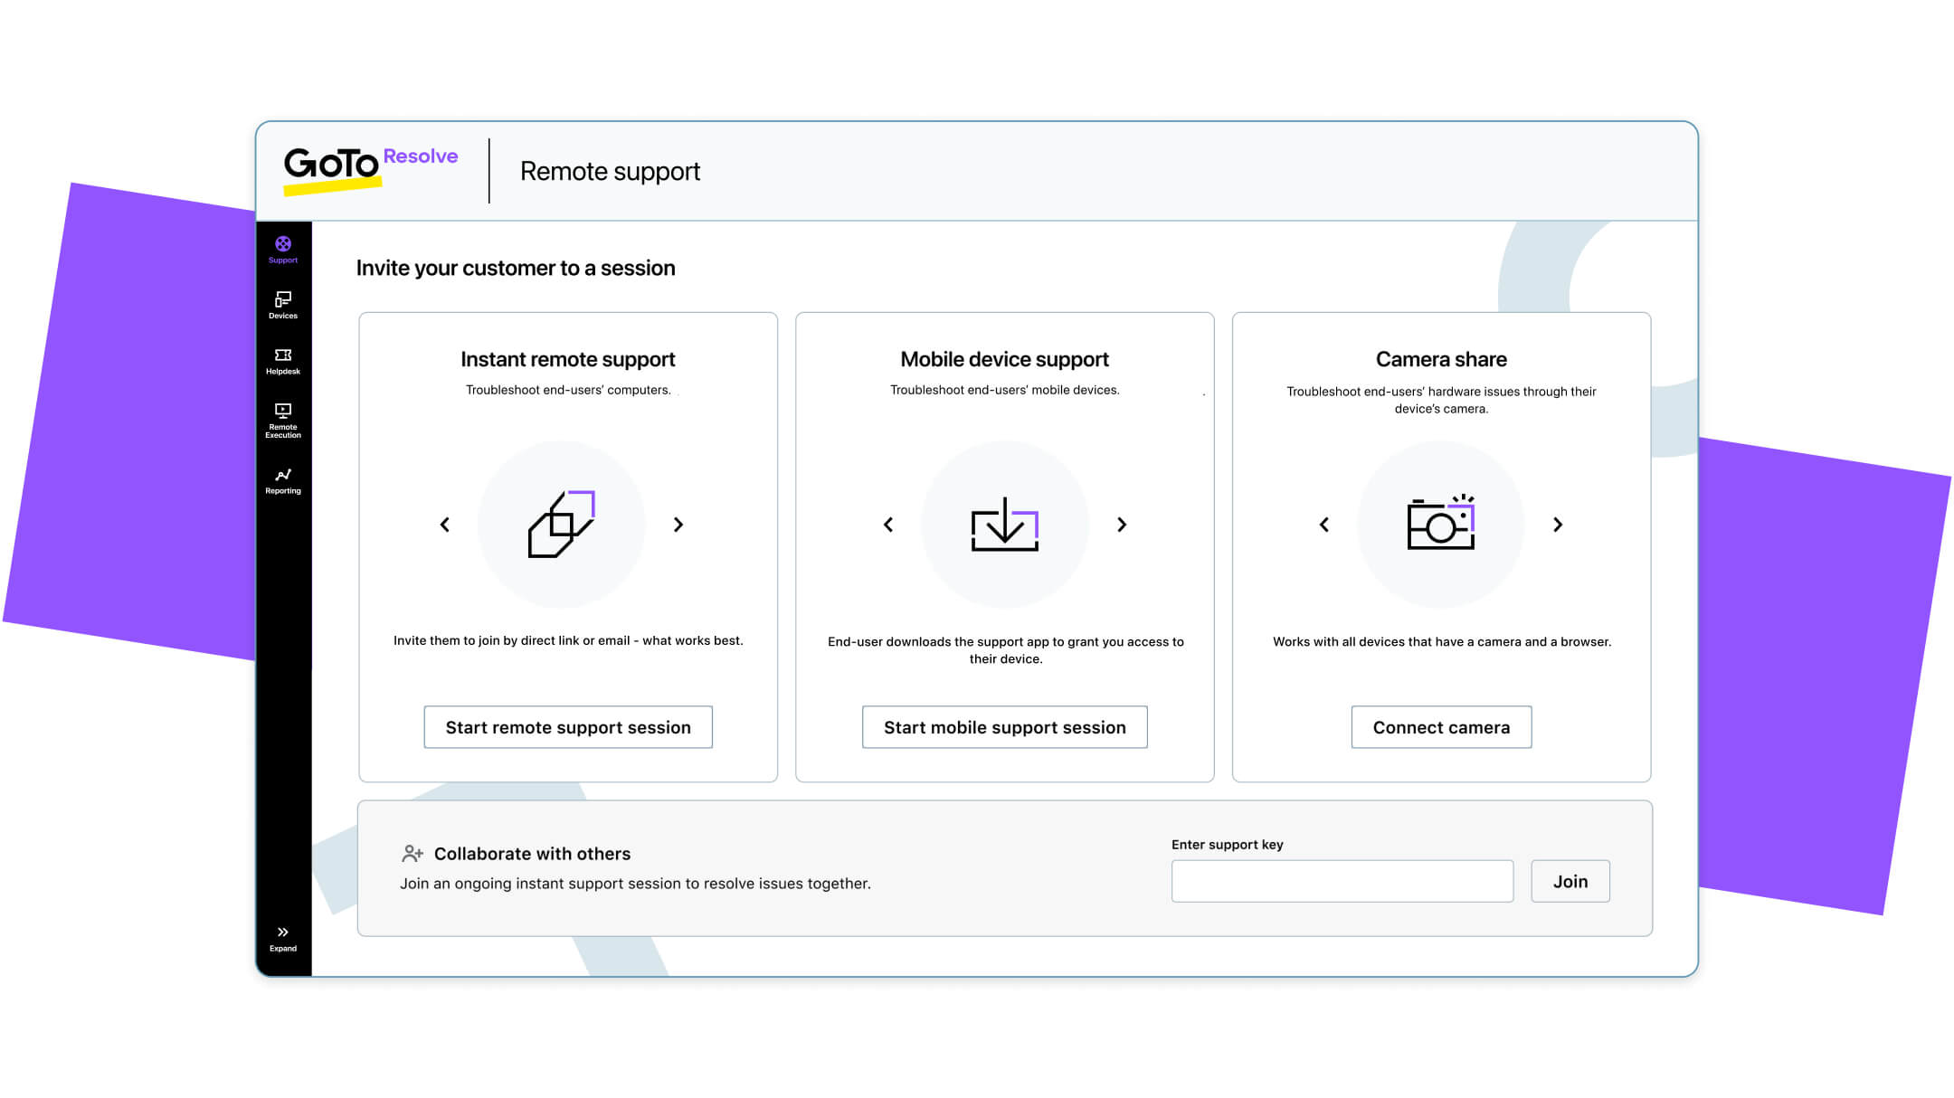Click inside the support key field
1954x1098 pixels.
[x=1342, y=880]
